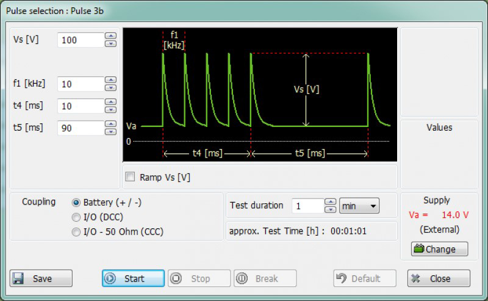Close the Pulse selection dialog
Viewport: 488px width, 301px height.
pos(439,278)
